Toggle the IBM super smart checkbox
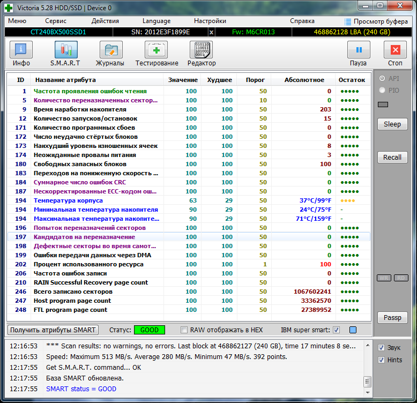Screen dimensions: 417x403 (x=337, y=330)
